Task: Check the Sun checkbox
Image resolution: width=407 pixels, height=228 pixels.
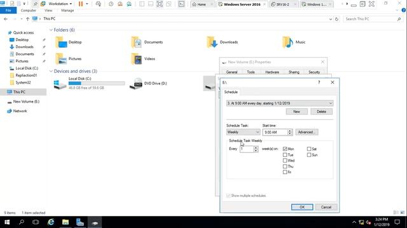Action: (x=309, y=155)
